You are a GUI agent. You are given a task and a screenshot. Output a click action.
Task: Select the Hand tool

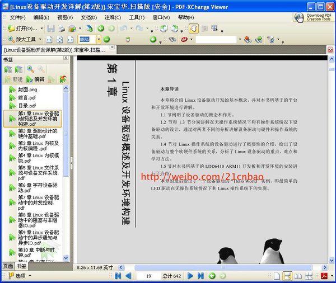pos(194,29)
